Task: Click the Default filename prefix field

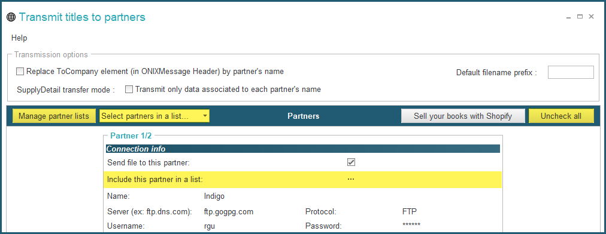Action: point(571,72)
